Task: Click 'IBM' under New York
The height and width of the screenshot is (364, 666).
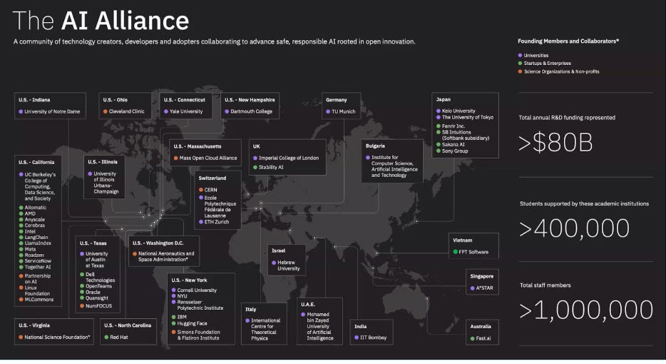Action: [182, 317]
